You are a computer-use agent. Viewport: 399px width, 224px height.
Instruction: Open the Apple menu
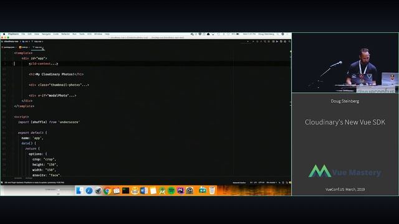tap(4, 34)
